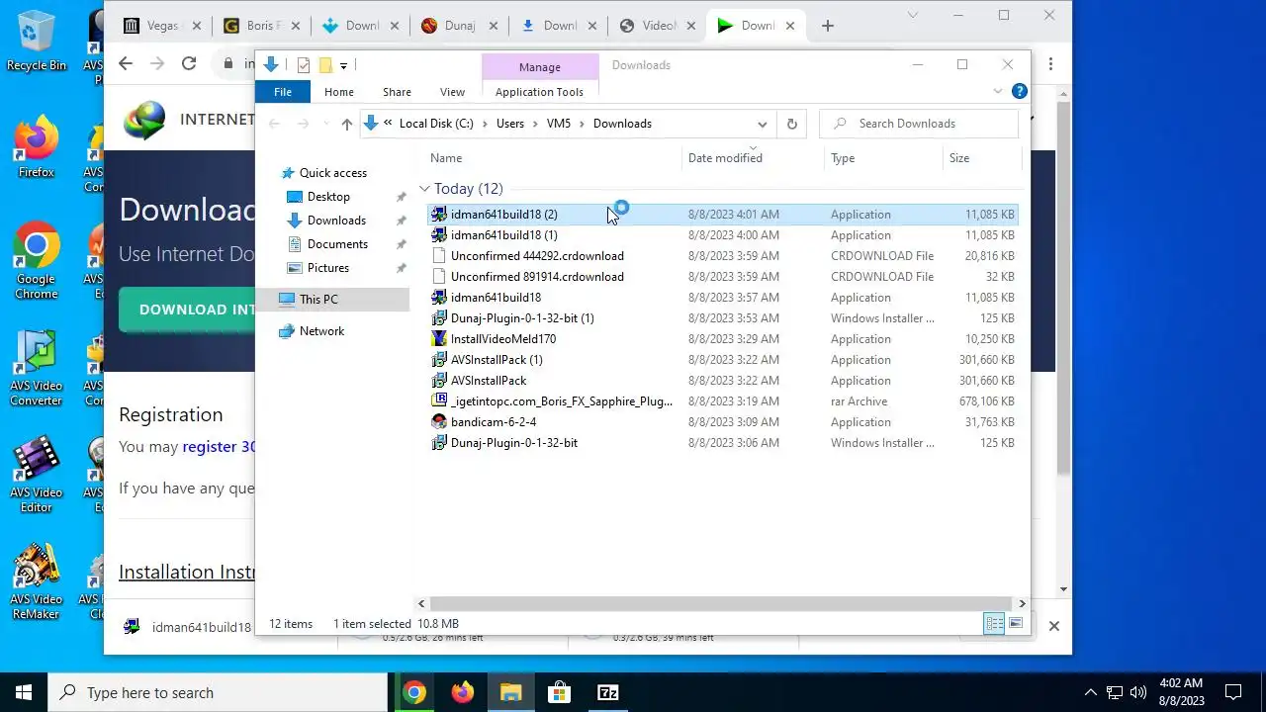Image resolution: width=1266 pixels, height=712 pixels.
Task: Click the Windows Start button
Action: click(x=24, y=692)
